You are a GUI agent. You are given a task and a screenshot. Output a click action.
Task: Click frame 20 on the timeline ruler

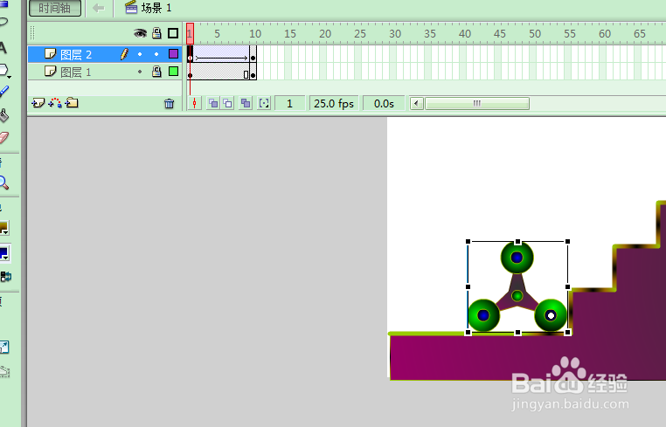click(x=325, y=34)
